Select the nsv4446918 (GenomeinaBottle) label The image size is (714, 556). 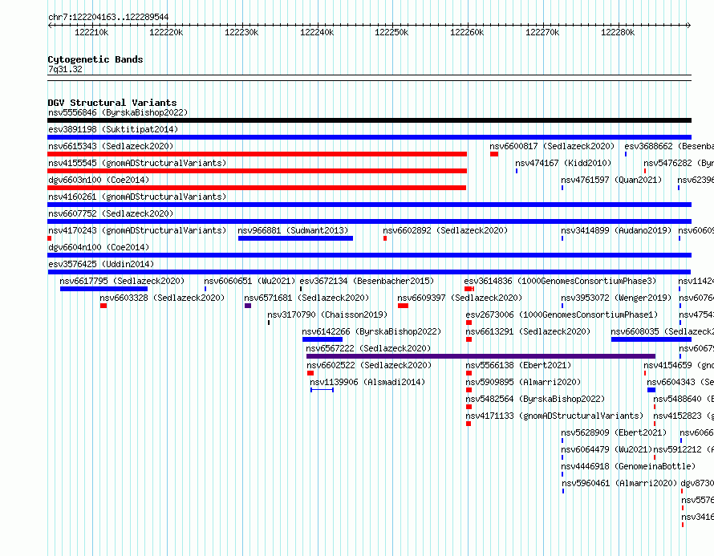point(628,466)
